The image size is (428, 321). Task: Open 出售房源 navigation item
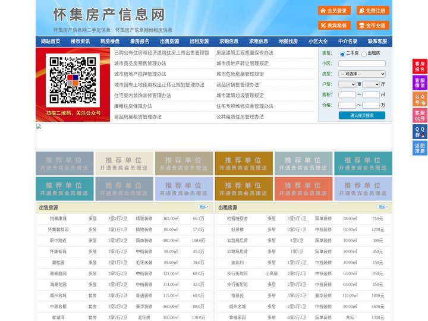point(169,42)
